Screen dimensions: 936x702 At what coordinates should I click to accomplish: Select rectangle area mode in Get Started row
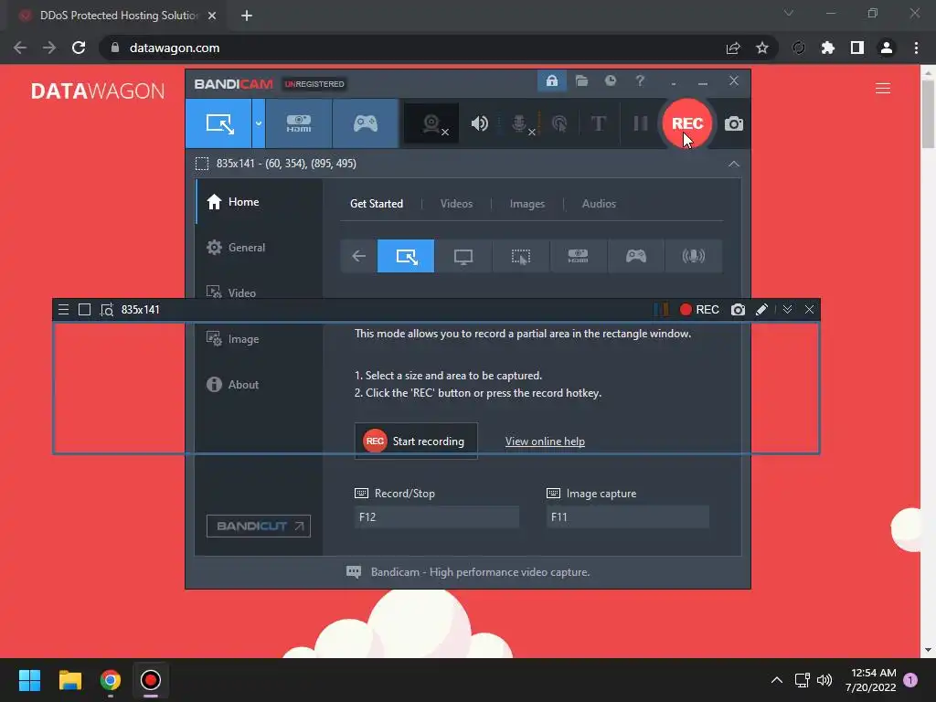(406, 256)
